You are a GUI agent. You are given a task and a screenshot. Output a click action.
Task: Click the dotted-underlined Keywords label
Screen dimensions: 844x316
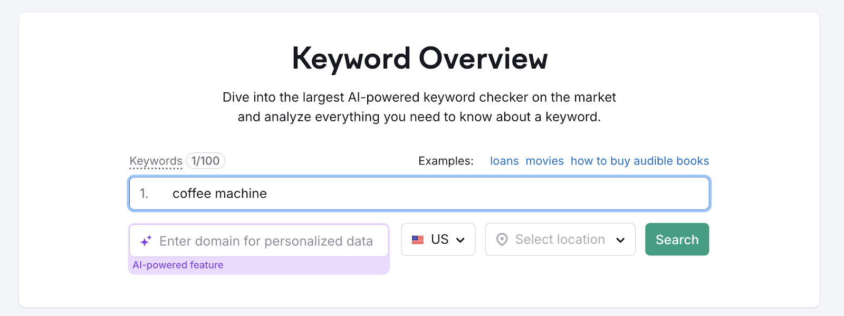click(x=156, y=161)
